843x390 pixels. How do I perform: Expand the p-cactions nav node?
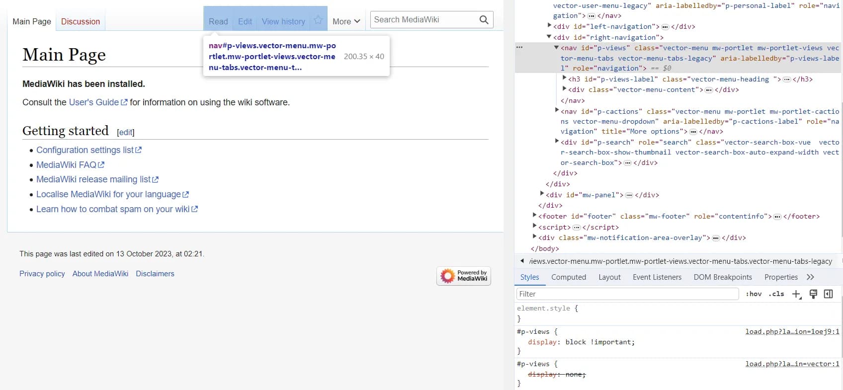pos(557,111)
